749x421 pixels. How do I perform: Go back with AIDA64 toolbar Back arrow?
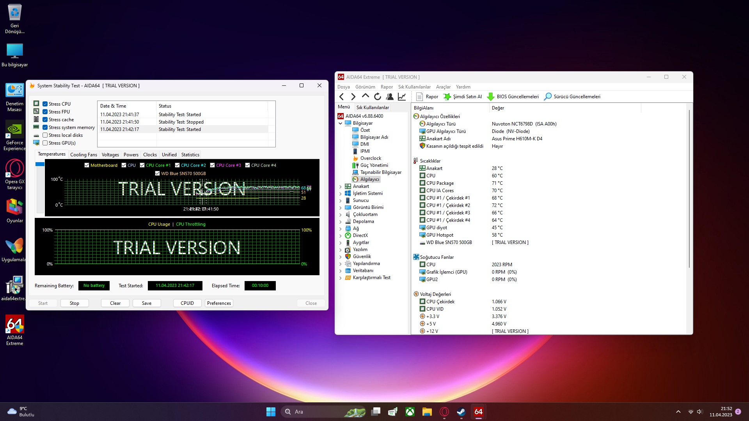click(x=342, y=97)
